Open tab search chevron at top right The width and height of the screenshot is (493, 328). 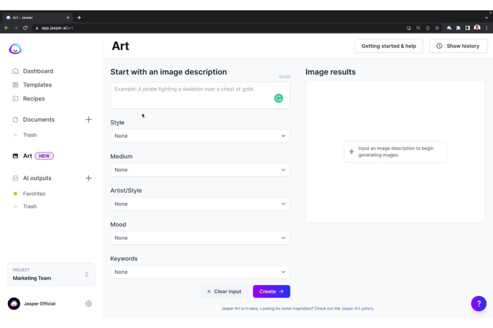pos(486,18)
